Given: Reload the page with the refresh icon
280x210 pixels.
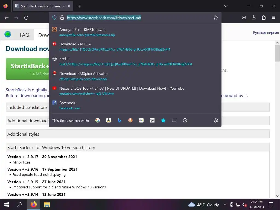Looking at the screenshot, I should 26,18.
